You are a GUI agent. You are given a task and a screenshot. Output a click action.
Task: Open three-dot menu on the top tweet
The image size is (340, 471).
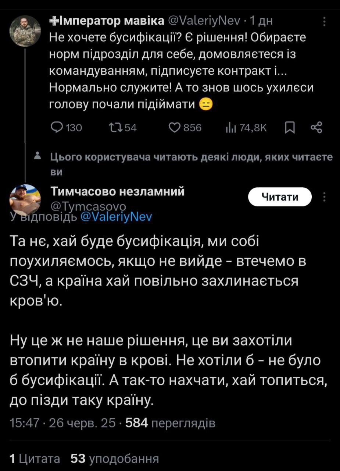325,22
